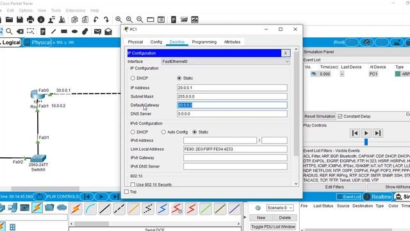Image resolution: width=410 pixels, height=231 pixels.
Task: Select the Connections lightning category icon
Action: [37, 208]
